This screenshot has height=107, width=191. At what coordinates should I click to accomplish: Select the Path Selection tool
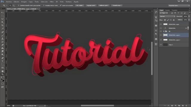click(2, 64)
